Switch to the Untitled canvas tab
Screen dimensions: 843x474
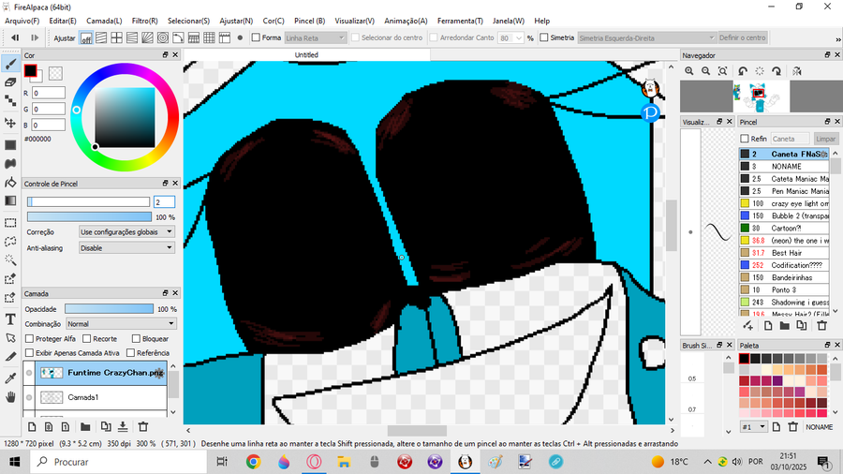(x=306, y=55)
